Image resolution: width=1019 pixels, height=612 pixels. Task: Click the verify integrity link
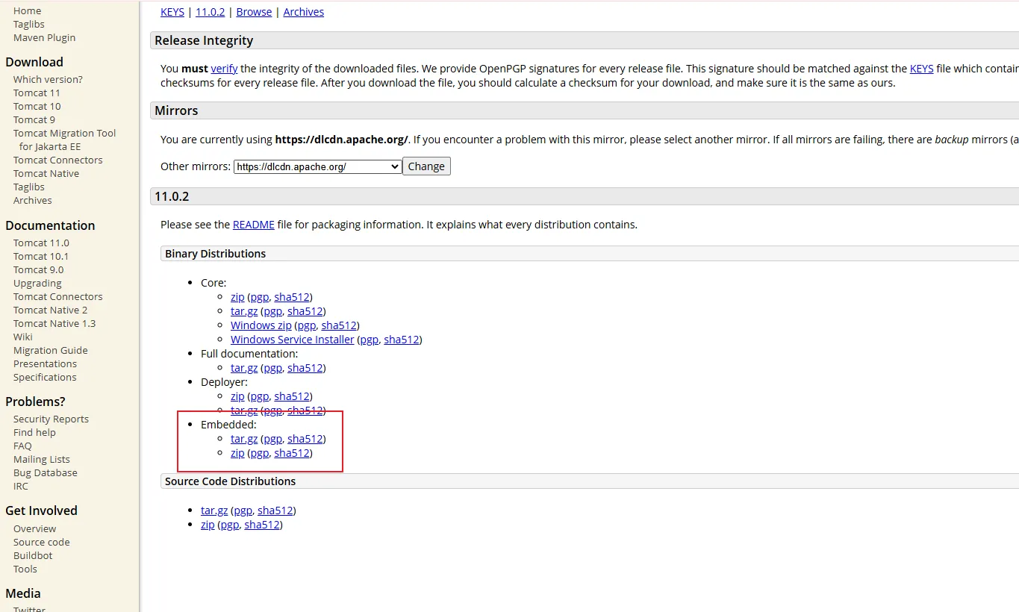click(x=224, y=69)
